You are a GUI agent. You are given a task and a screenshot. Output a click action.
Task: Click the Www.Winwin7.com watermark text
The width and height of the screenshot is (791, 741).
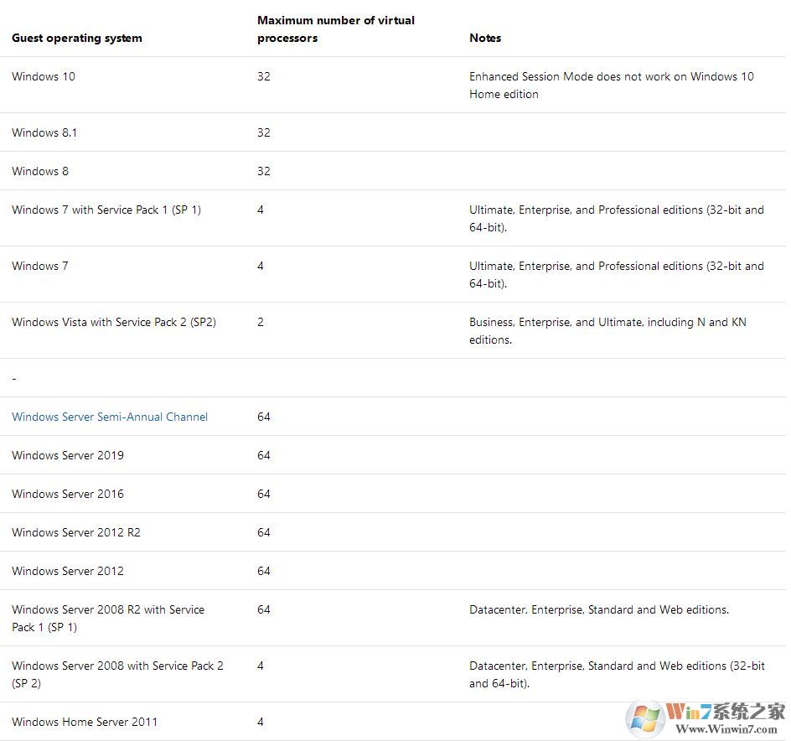(726, 730)
